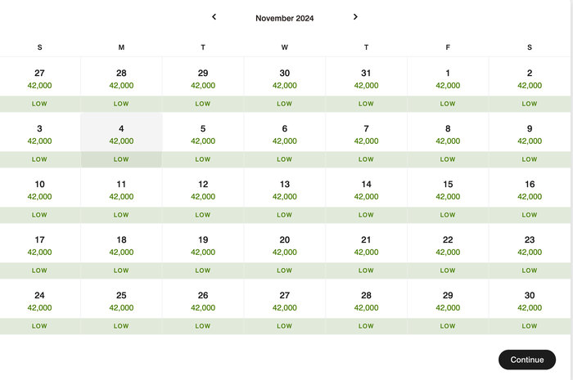Viewport: 573px width, 380px height.
Task: Select November 4 date cell
Action: point(121,140)
